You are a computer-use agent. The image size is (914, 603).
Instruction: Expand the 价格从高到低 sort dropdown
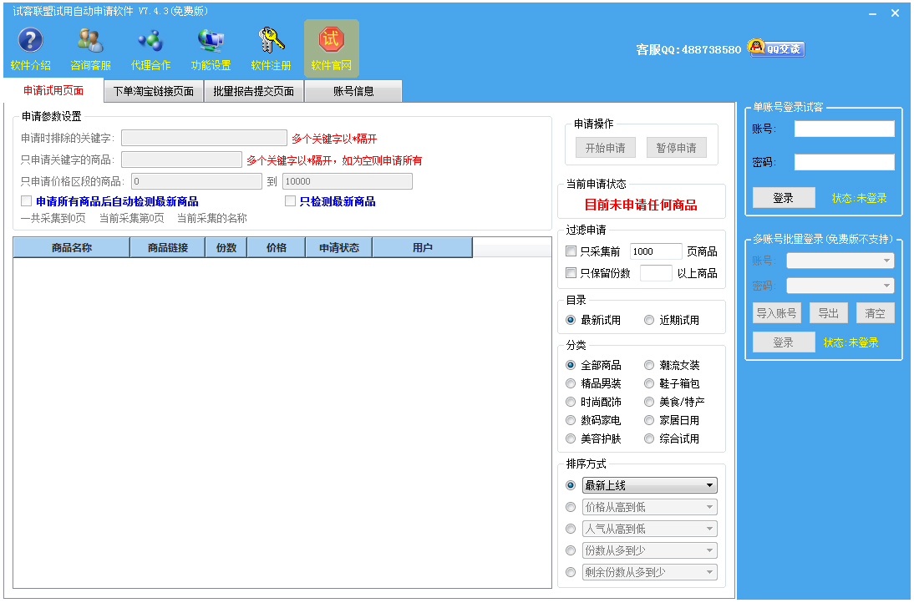point(649,507)
